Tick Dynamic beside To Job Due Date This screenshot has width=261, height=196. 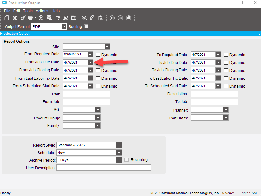coord(226,63)
